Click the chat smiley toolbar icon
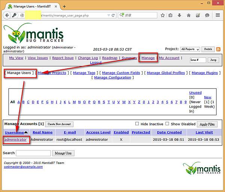Image resolution: width=225 pixels, height=192 pixels. point(207,15)
